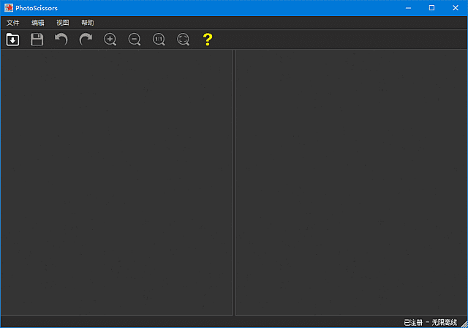Set zoom to actual size 1:1

[x=159, y=40]
